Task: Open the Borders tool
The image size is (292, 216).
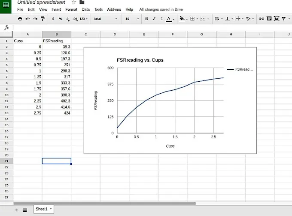Action: pyautogui.click(x=192, y=19)
